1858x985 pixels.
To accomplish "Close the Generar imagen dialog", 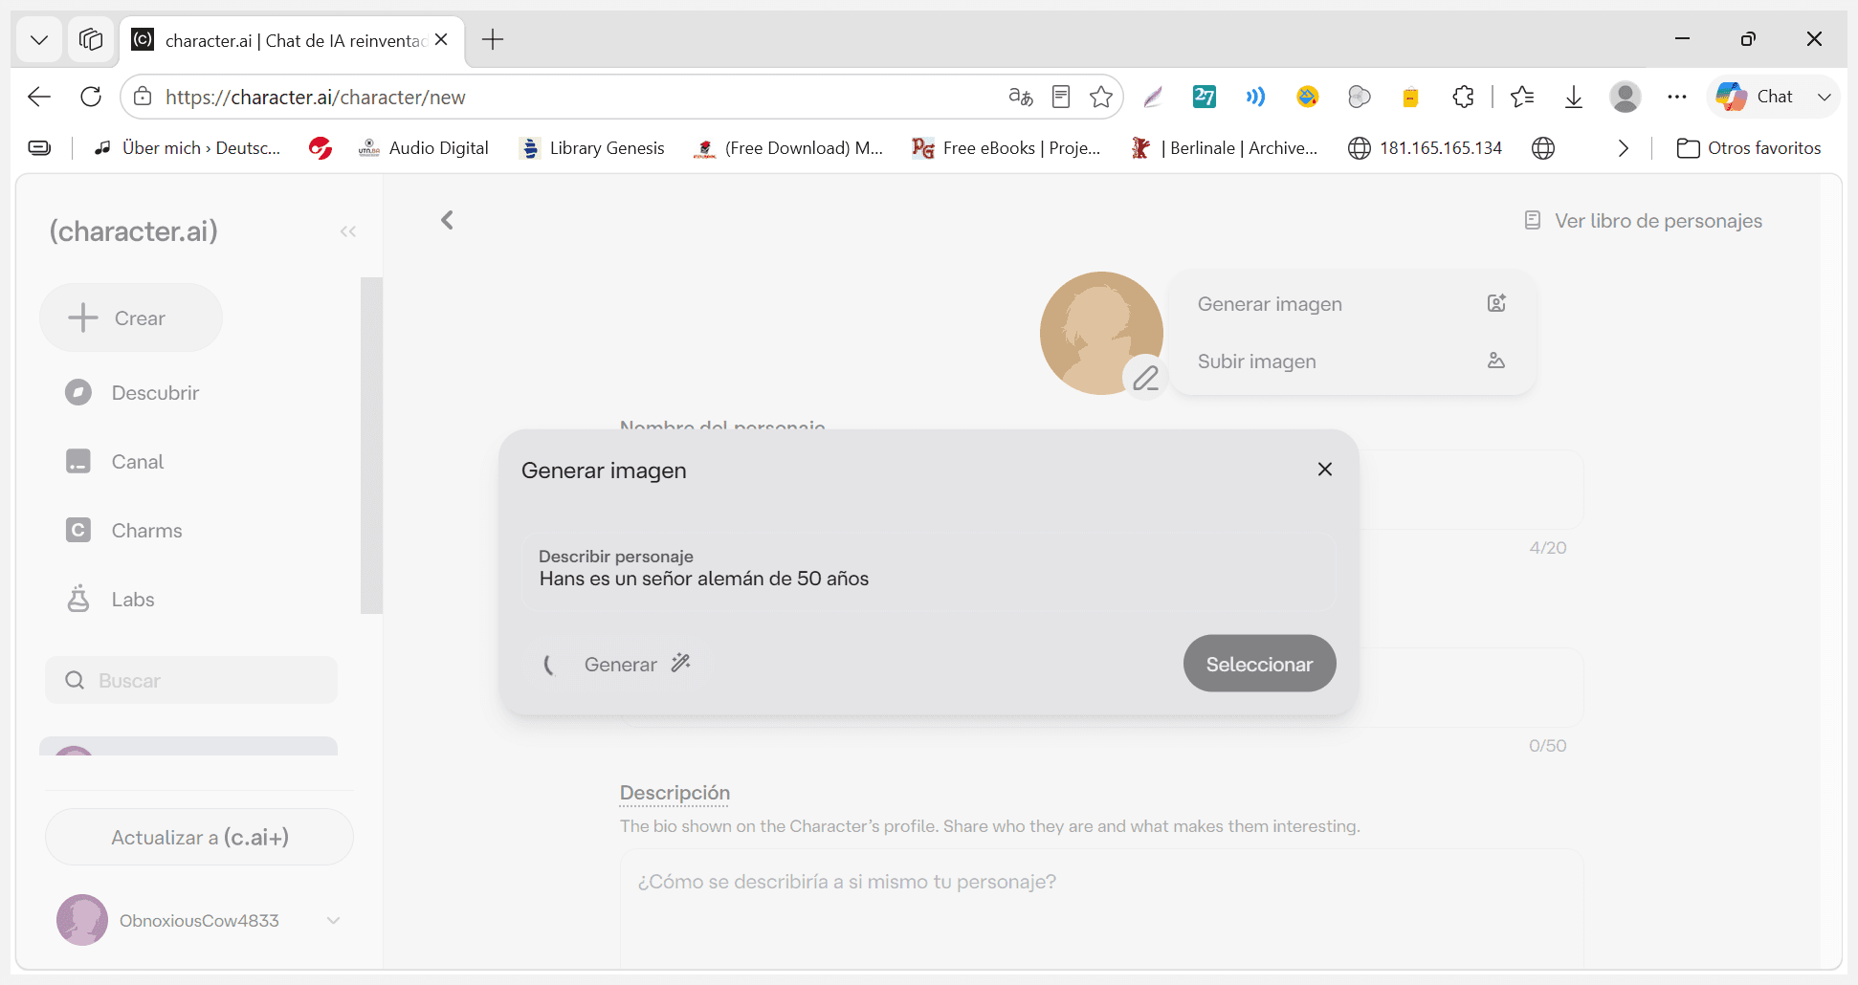I will pyautogui.click(x=1324, y=470).
